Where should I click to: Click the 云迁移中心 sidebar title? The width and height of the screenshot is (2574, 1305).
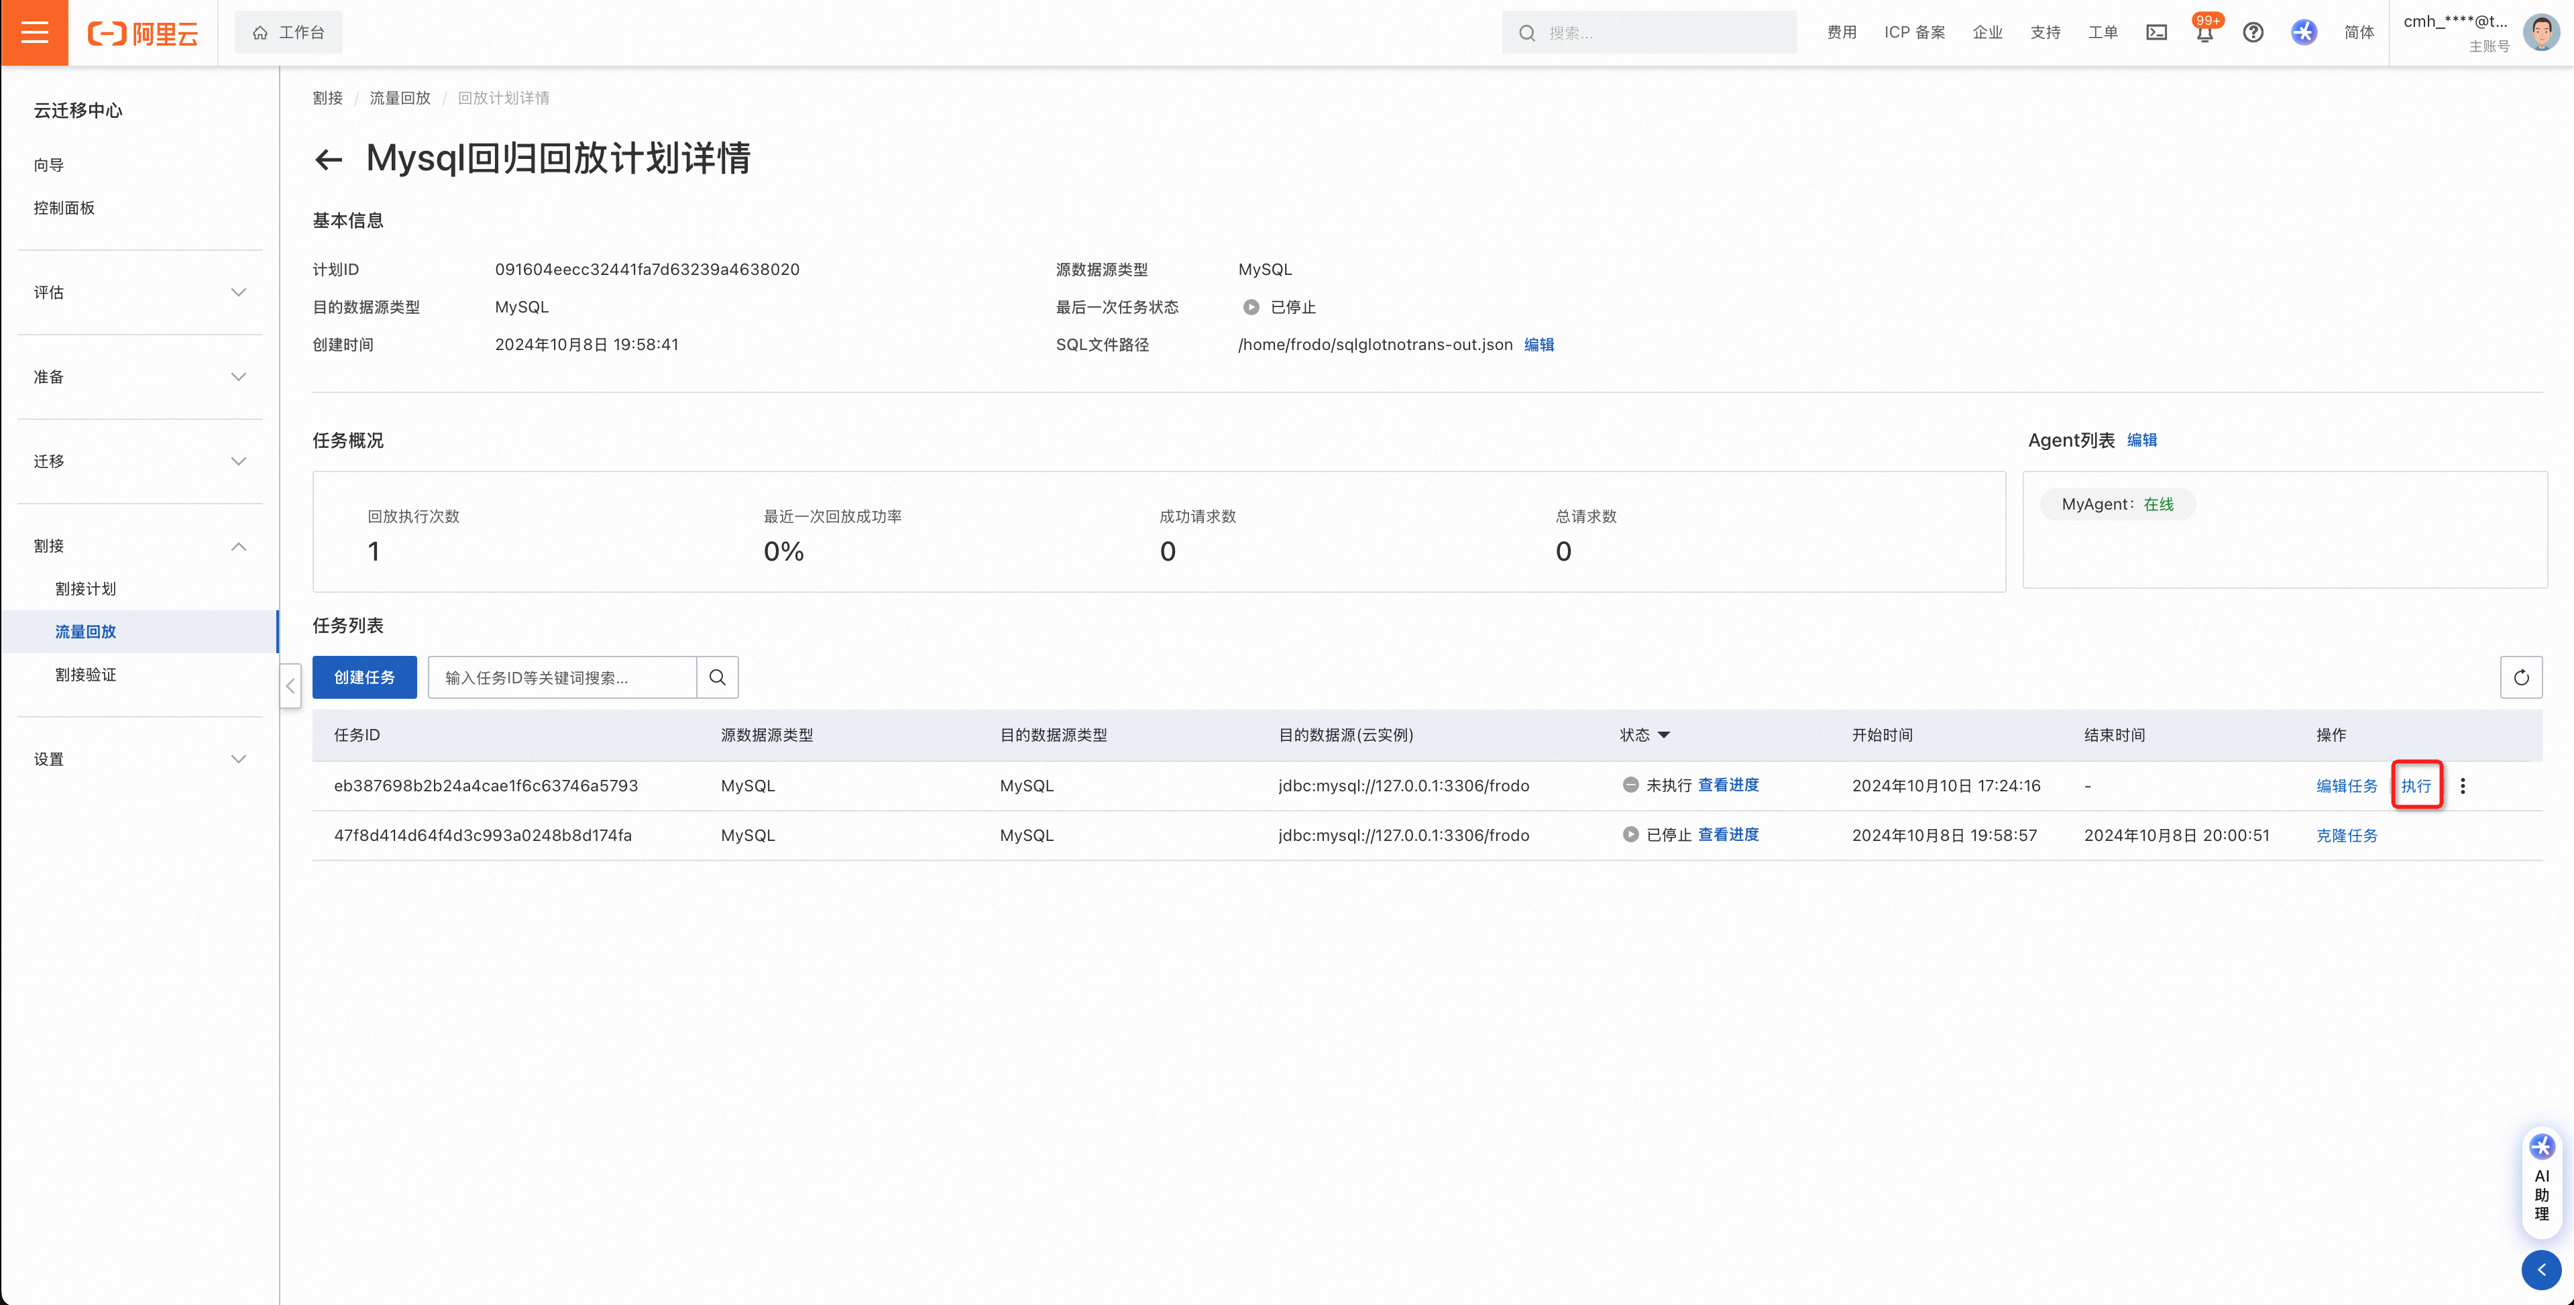coord(78,110)
